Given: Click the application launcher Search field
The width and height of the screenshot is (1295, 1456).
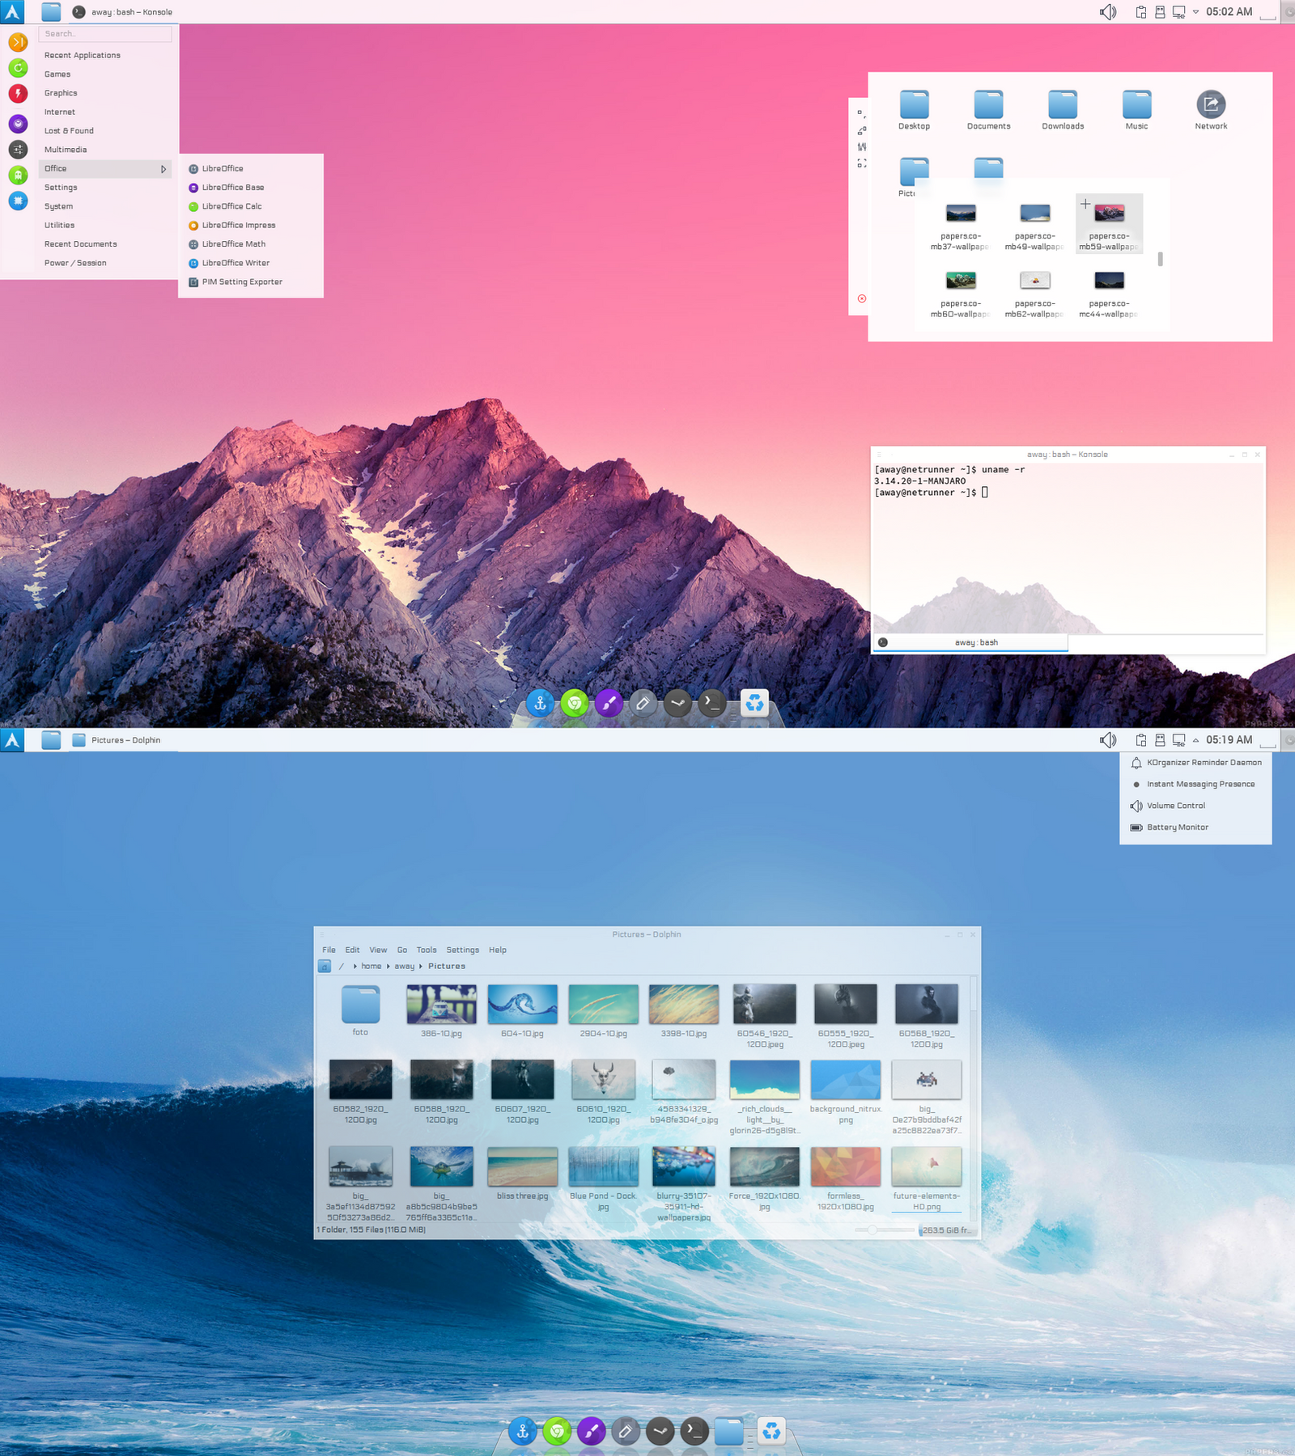Looking at the screenshot, I should click(104, 33).
